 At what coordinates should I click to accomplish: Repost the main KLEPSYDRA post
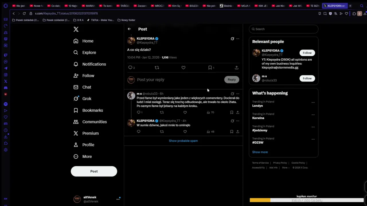pyautogui.click(x=157, y=68)
